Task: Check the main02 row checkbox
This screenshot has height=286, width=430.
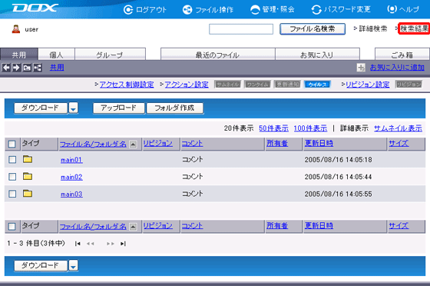Action: (12, 177)
